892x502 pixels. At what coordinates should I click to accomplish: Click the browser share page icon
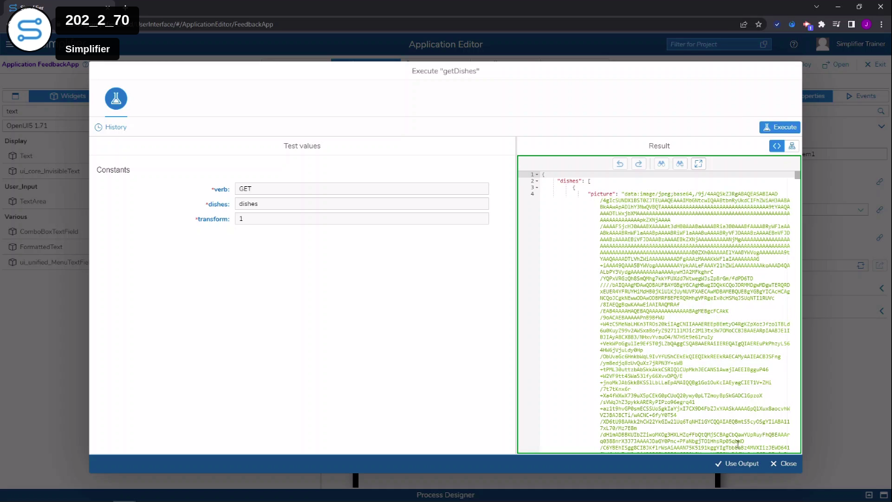743,24
